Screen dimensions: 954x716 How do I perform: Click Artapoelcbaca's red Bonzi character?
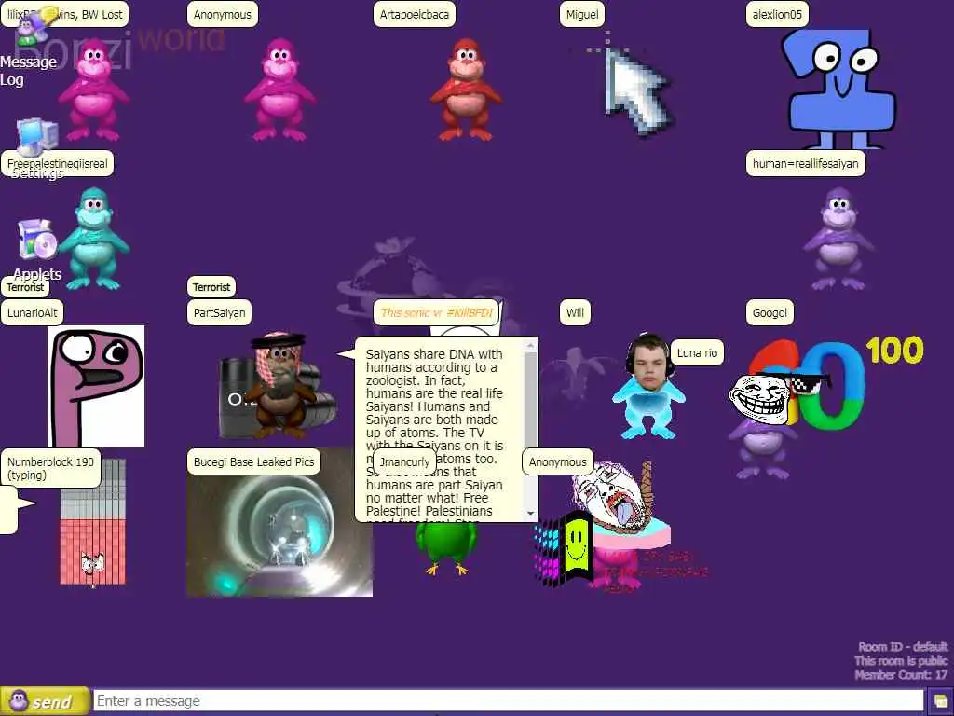click(466, 90)
